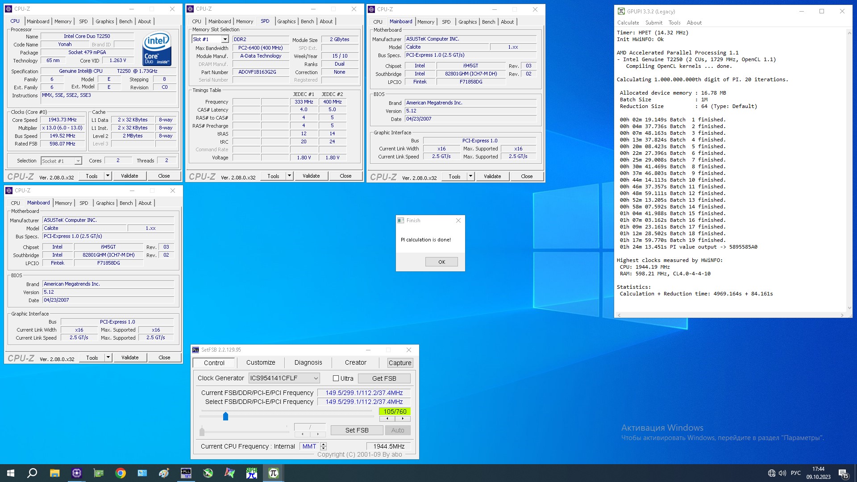Click the Get FSB button
The height and width of the screenshot is (482, 857).
pyautogui.click(x=384, y=378)
